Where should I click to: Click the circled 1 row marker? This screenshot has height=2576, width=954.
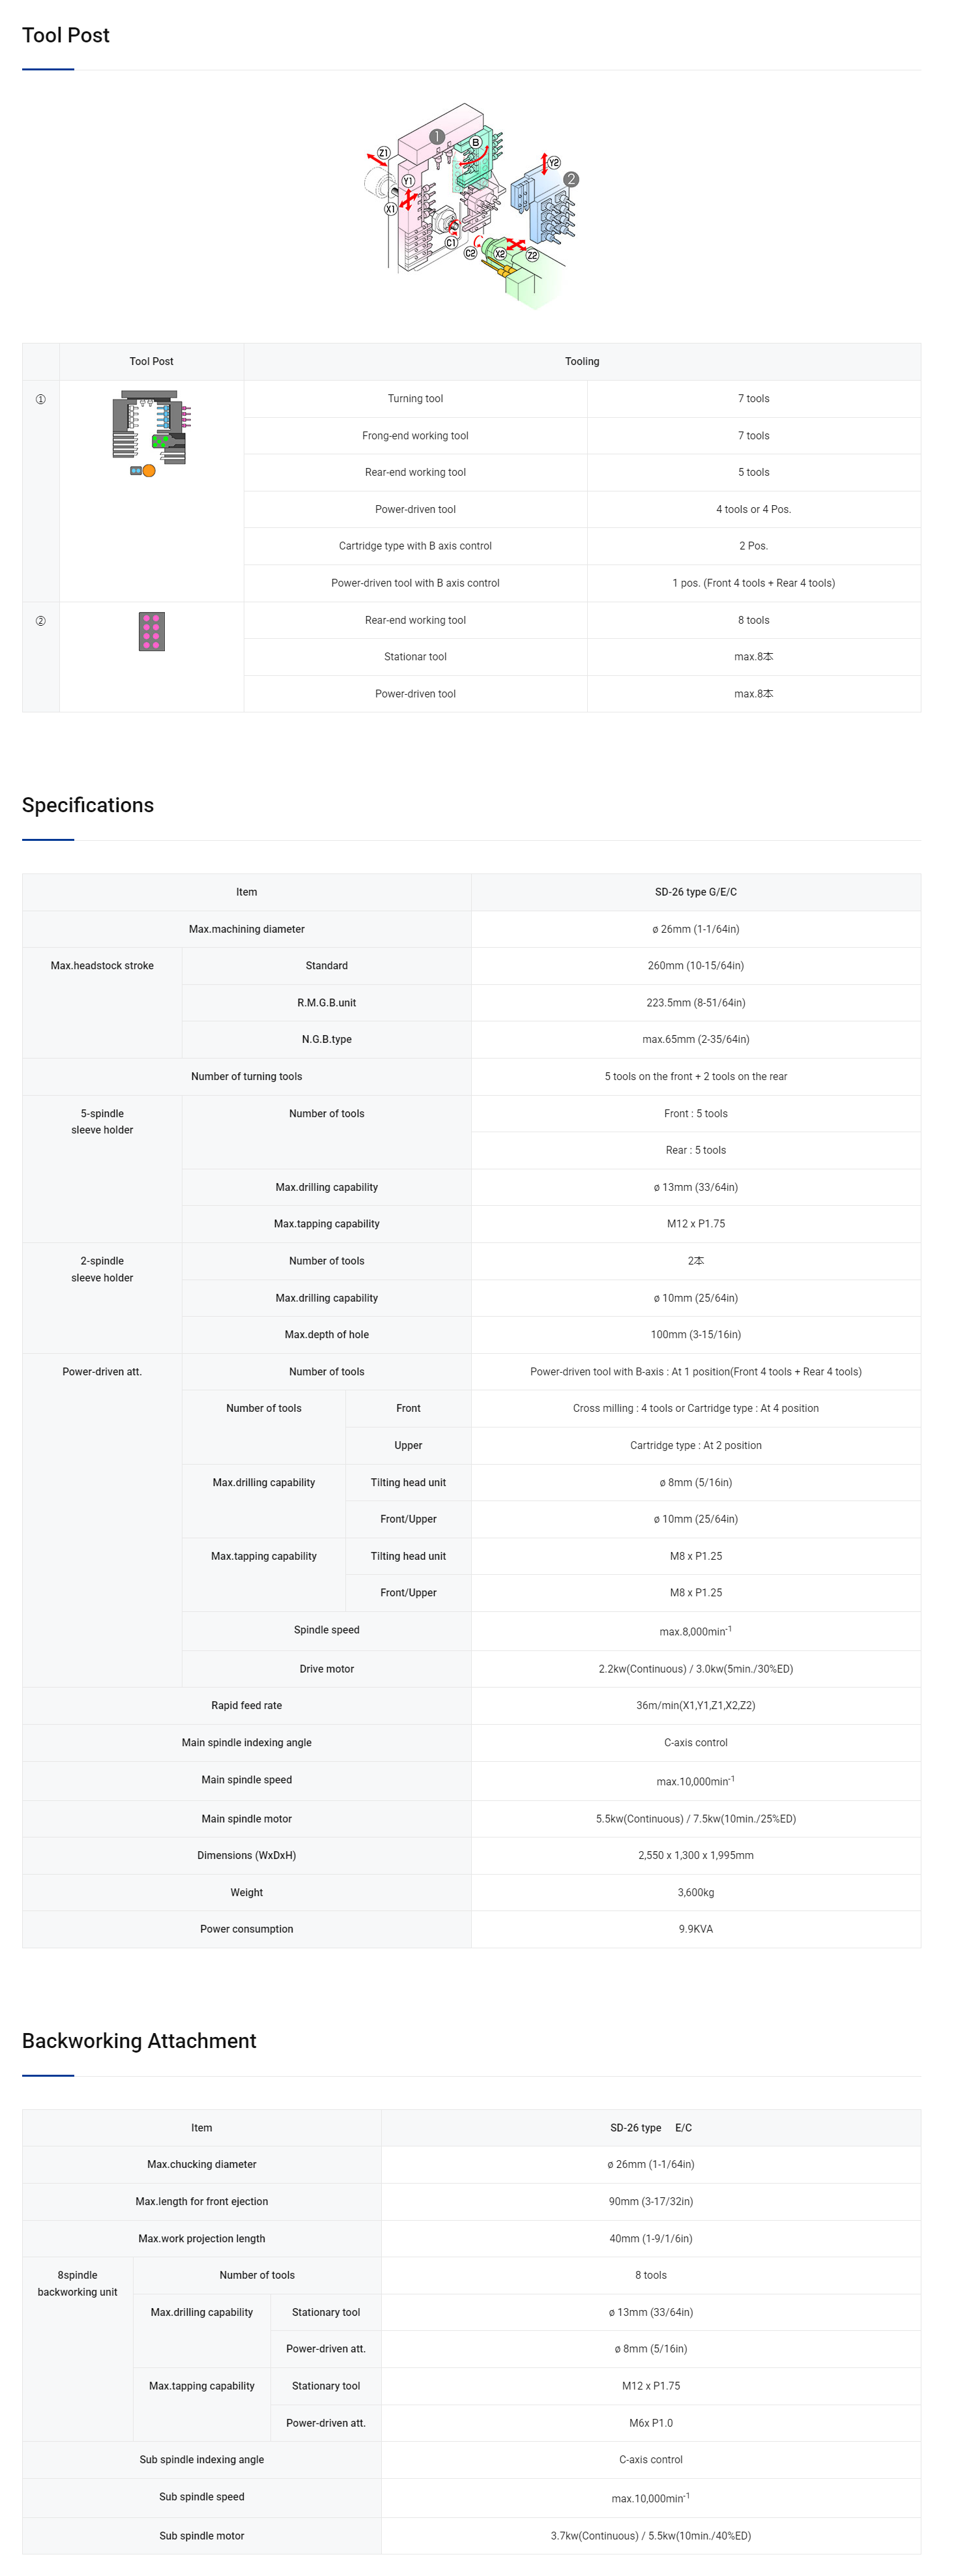(41, 399)
